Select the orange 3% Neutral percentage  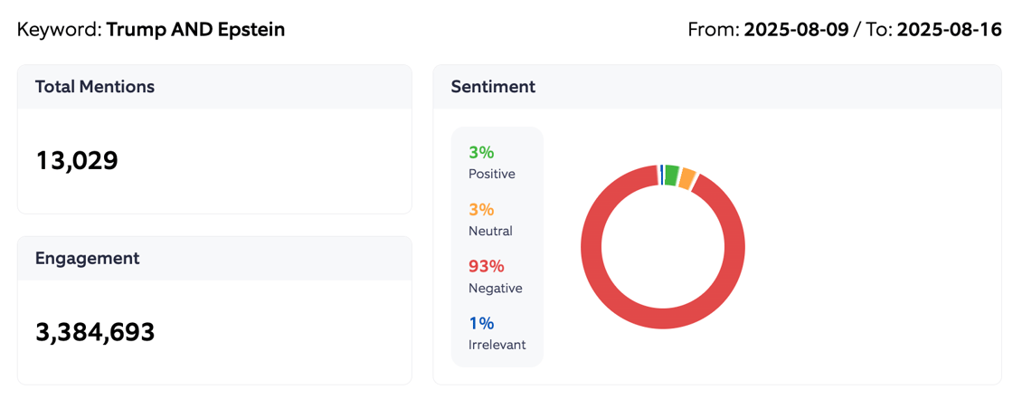pos(481,209)
